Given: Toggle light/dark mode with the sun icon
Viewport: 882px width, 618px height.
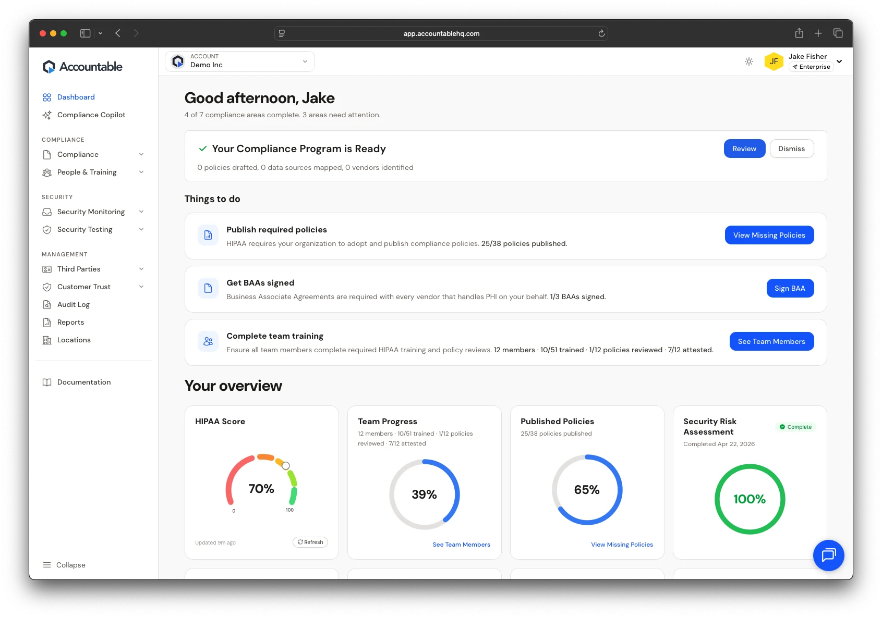Looking at the screenshot, I should [x=749, y=61].
